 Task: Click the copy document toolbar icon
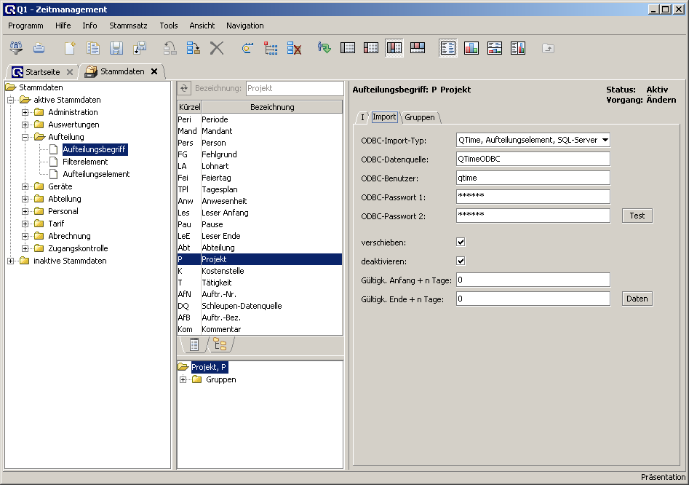click(x=93, y=48)
